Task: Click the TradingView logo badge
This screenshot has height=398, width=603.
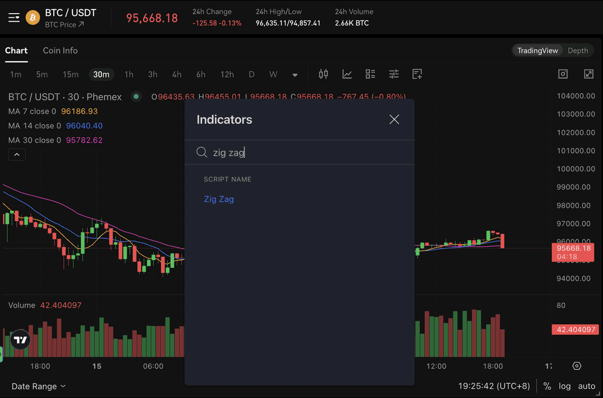Action: (20, 340)
